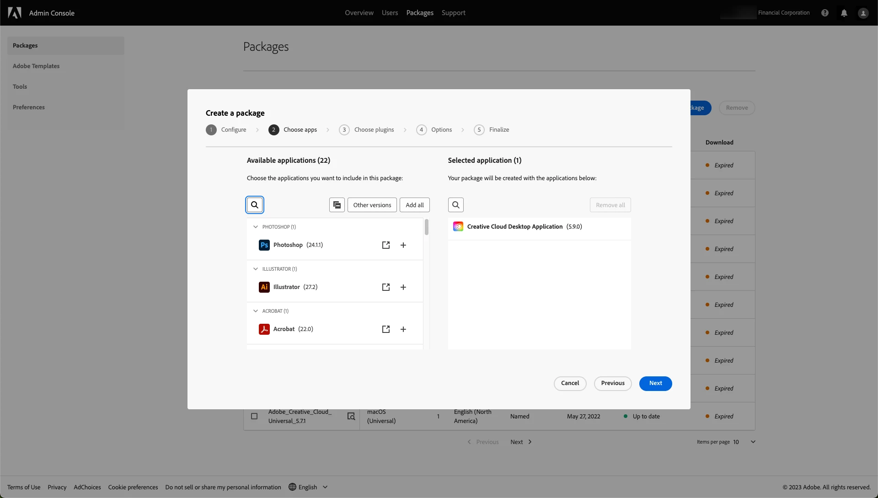878x498 pixels.
Task: Select Tools in sidebar
Action: (x=66, y=87)
